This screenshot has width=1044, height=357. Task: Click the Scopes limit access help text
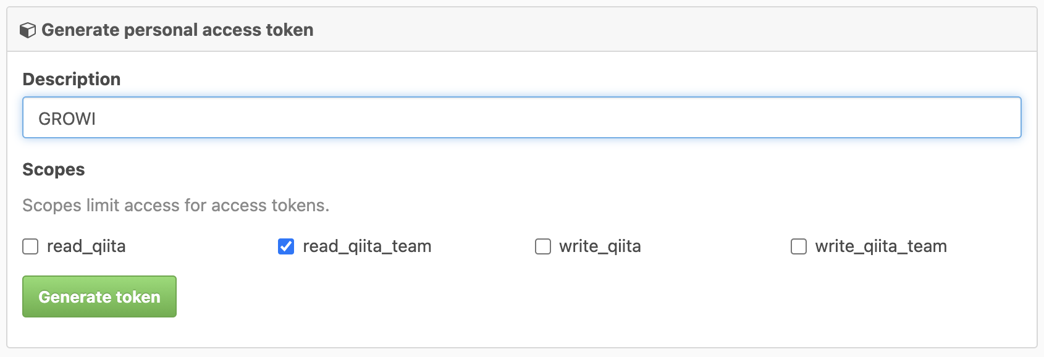[x=176, y=205]
